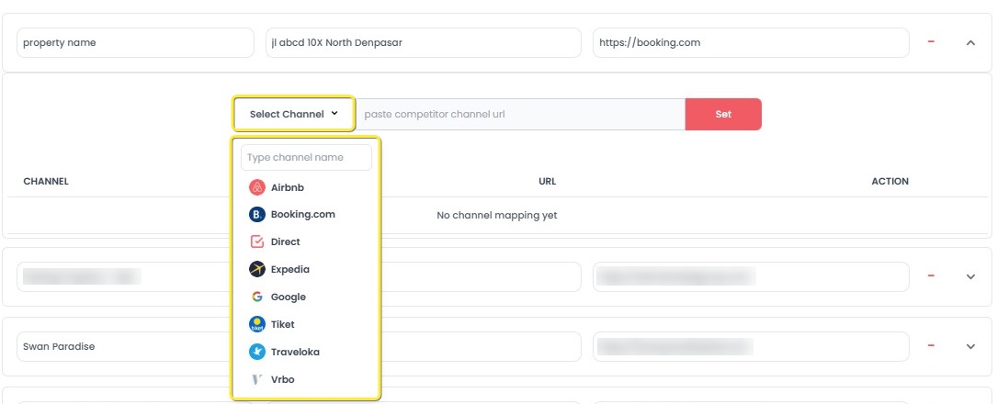
Task: Remove the Swan Paradise row via minus icon
Action: pyautogui.click(x=931, y=345)
